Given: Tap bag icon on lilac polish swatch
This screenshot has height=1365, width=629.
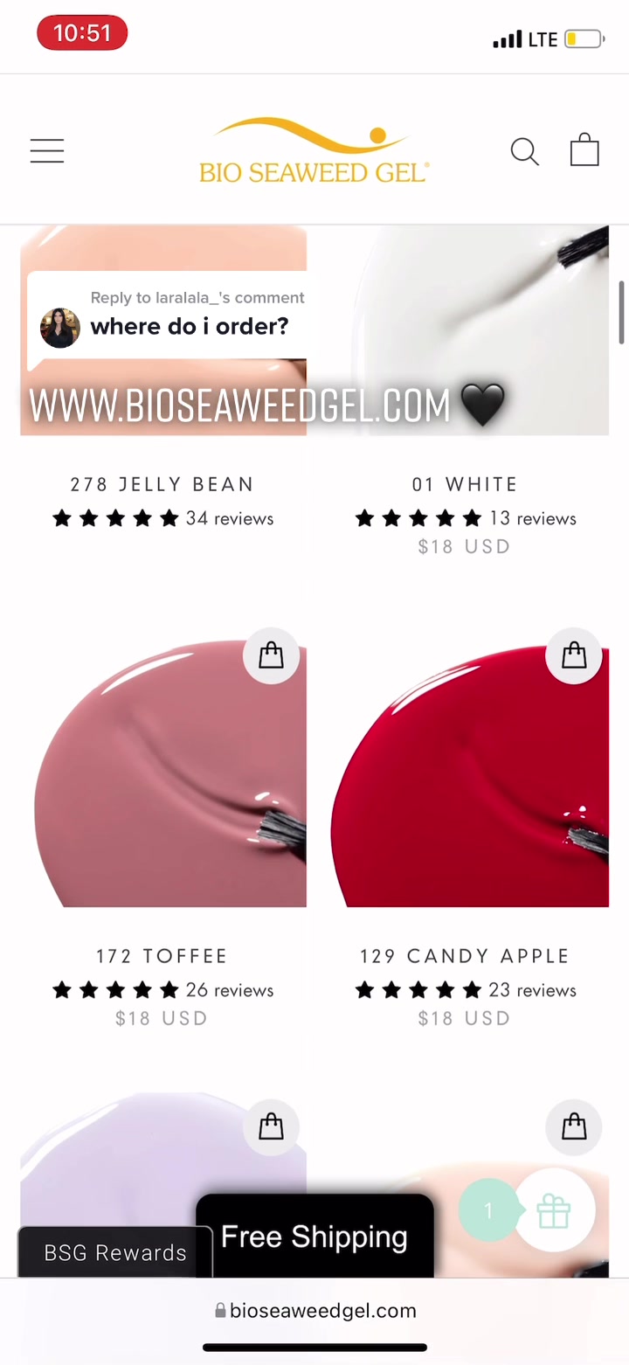Looking at the screenshot, I should (272, 1127).
